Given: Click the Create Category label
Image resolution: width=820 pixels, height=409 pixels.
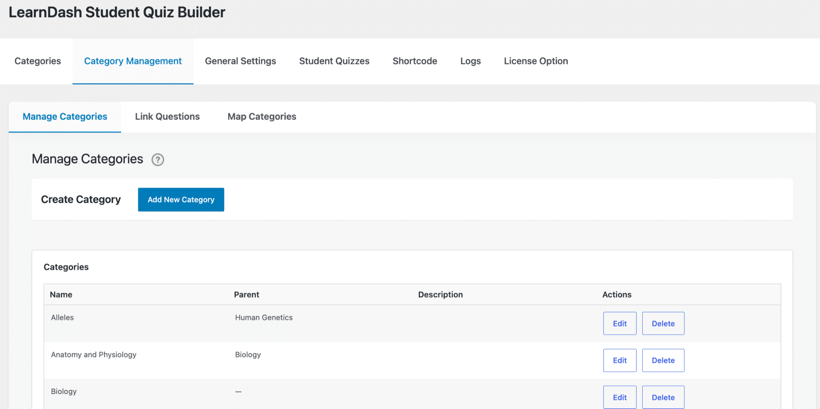Looking at the screenshot, I should (81, 199).
